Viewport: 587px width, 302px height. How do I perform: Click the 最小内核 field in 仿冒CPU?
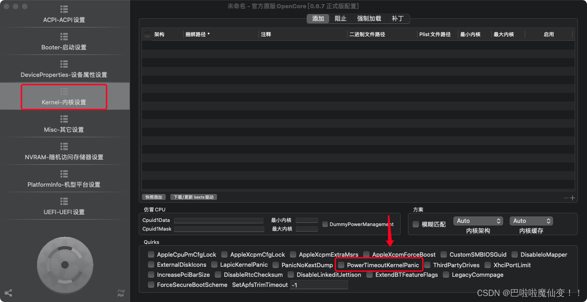(307, 220)
